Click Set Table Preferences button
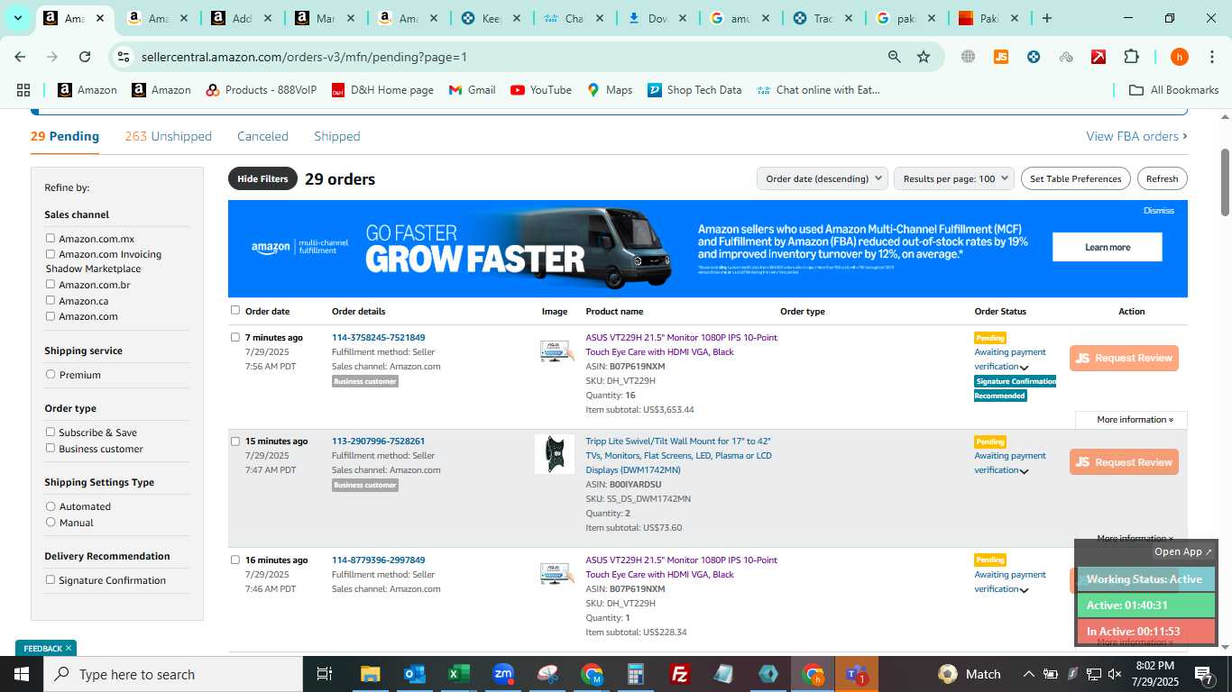The width and height of the screenshot is (1232, 692). [1076, 178]
